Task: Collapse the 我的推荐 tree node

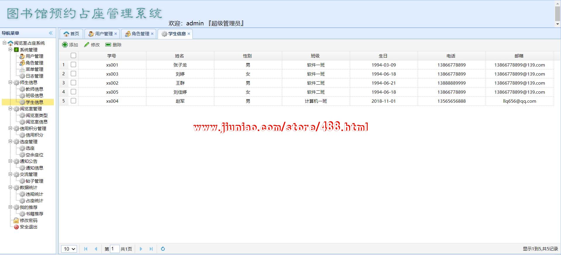Action: (x=11, y=207)
